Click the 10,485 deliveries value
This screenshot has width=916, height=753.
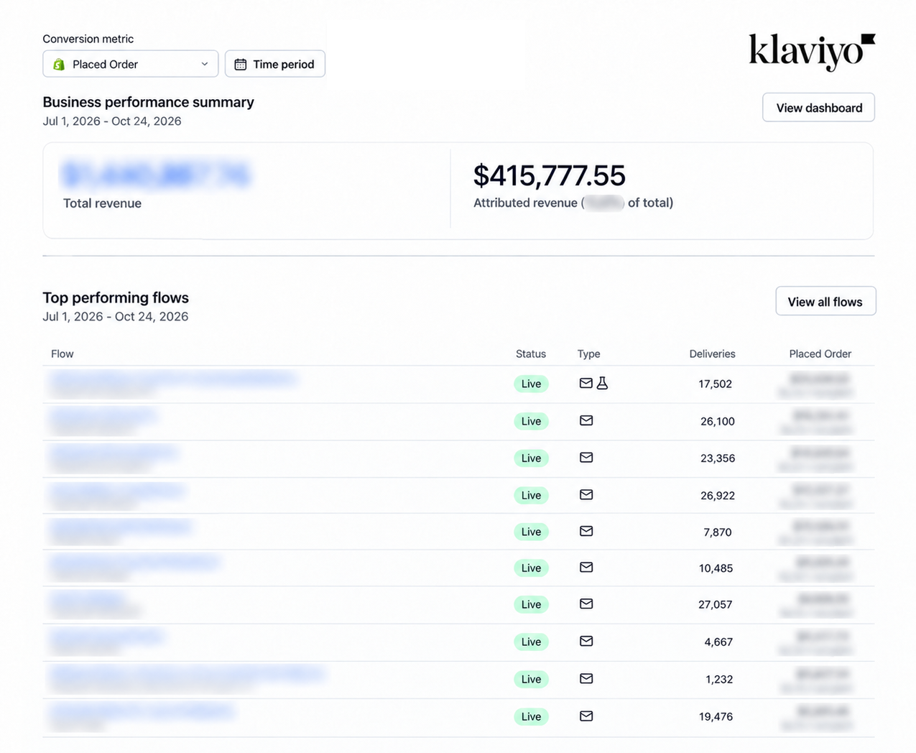pyautogui.click(x=716, y=568)
